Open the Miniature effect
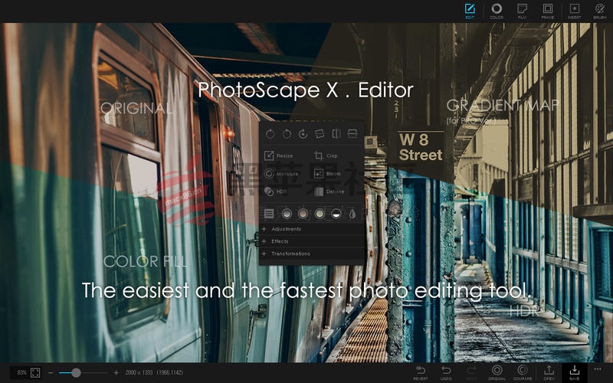The width and height of the screenshot is (613, 383). point(281,174)
